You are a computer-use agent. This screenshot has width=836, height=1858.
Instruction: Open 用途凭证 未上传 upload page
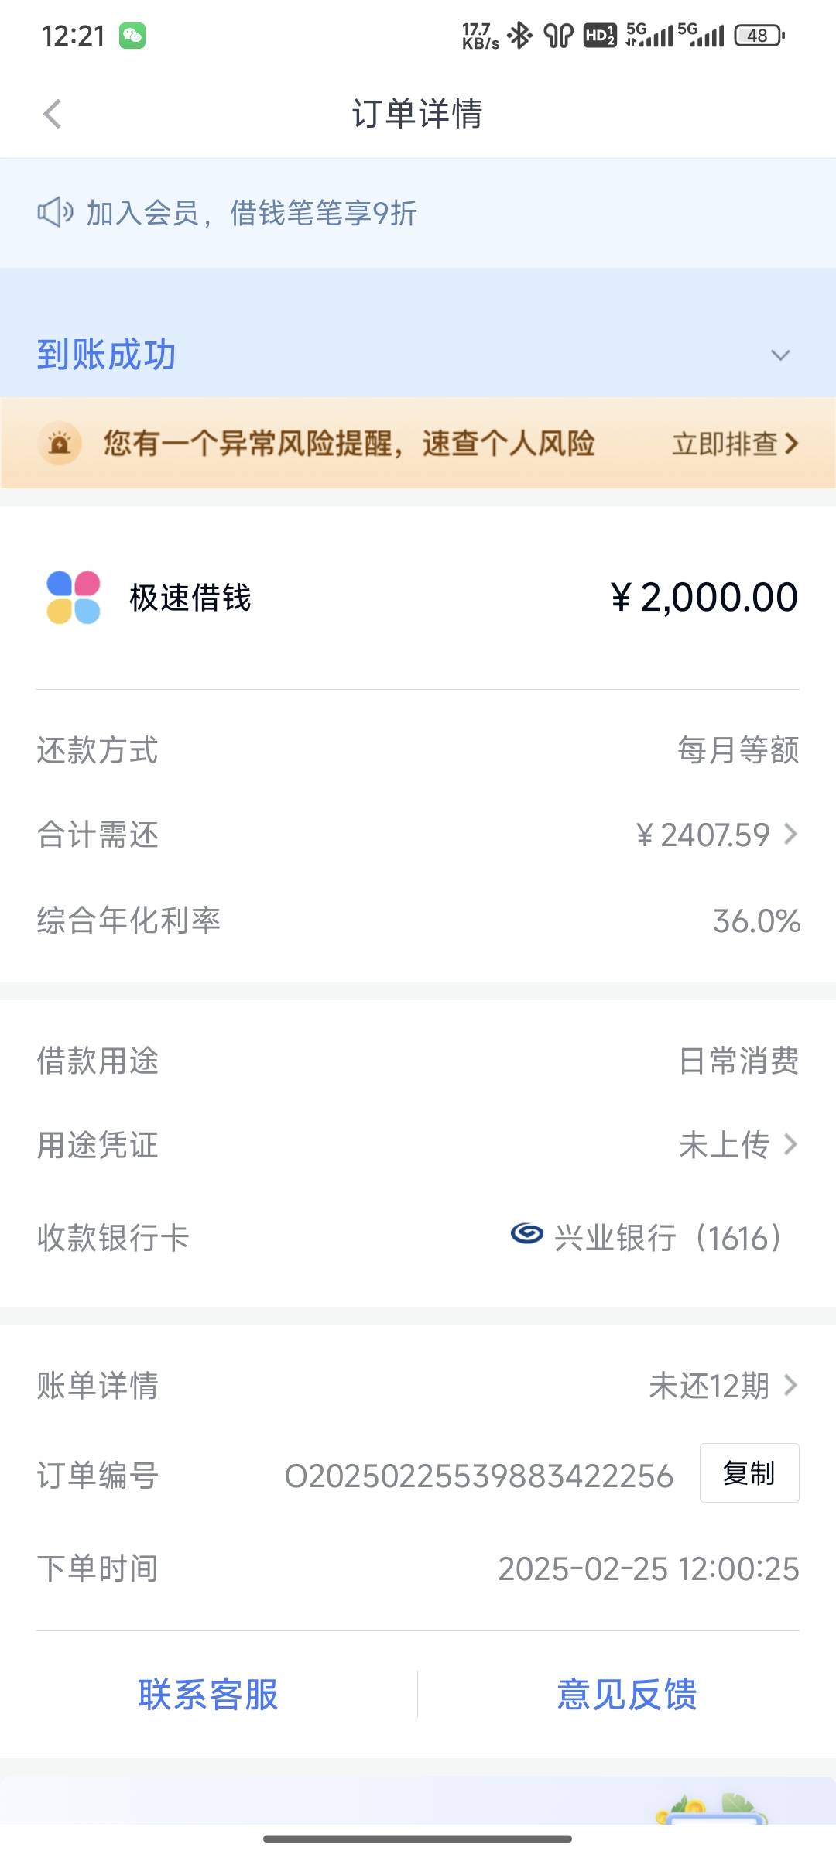pos(418,1144)
